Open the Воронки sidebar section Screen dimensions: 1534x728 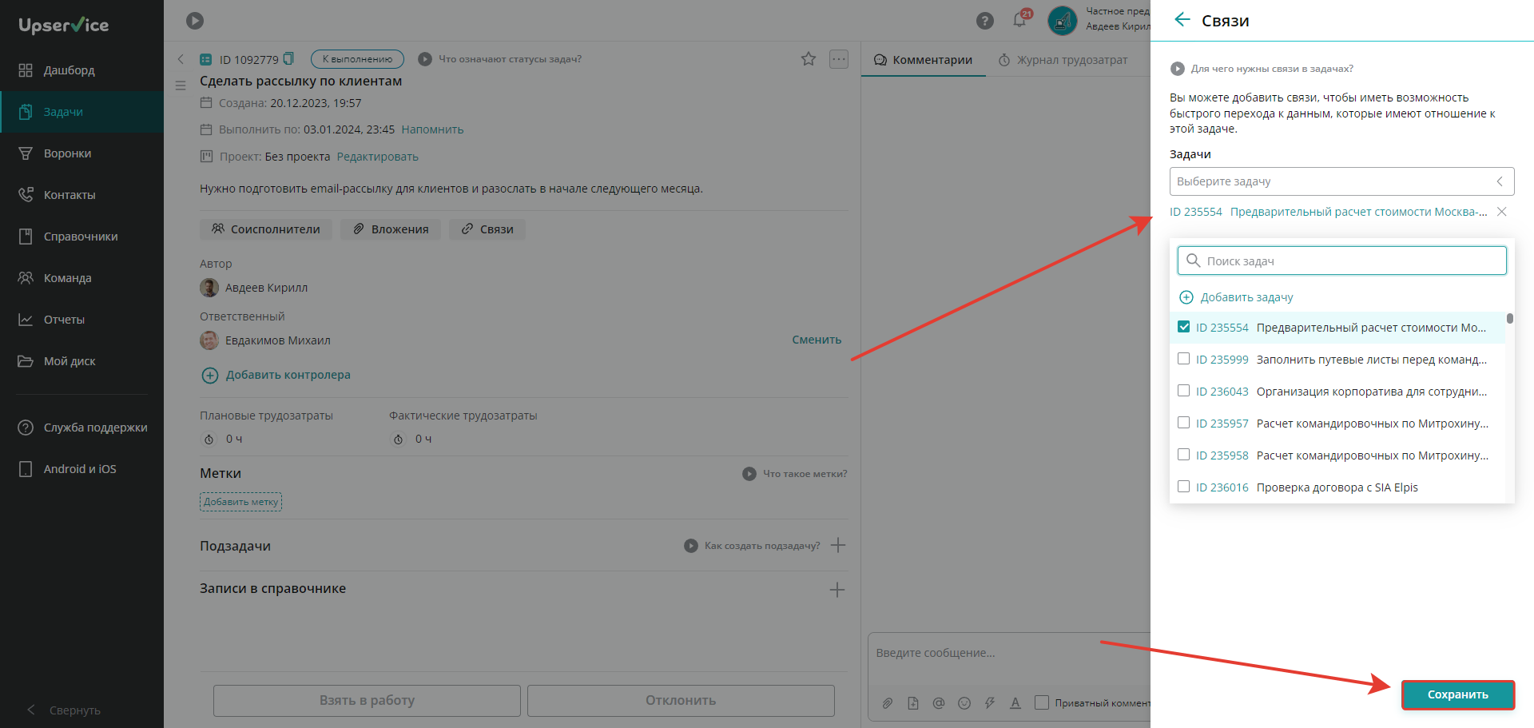tap(81, 153)
